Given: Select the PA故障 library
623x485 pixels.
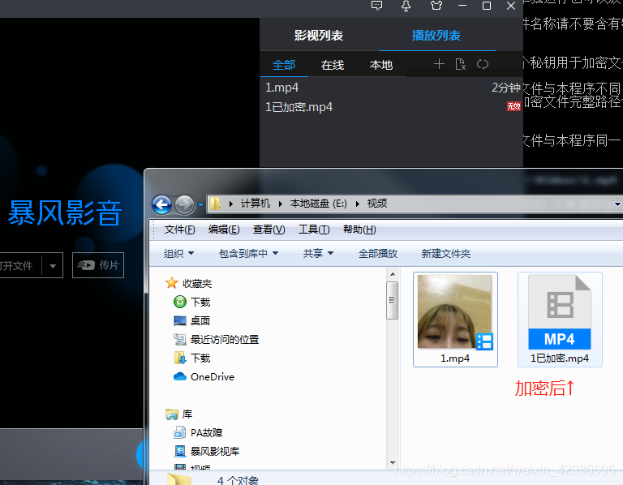Looking at the screenshot, I should [x=207, y=432].
